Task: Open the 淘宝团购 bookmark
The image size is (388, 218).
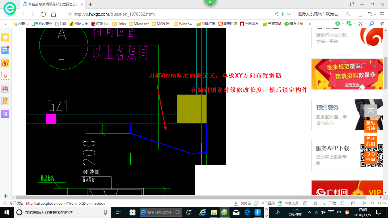Action: coord(228,24)
